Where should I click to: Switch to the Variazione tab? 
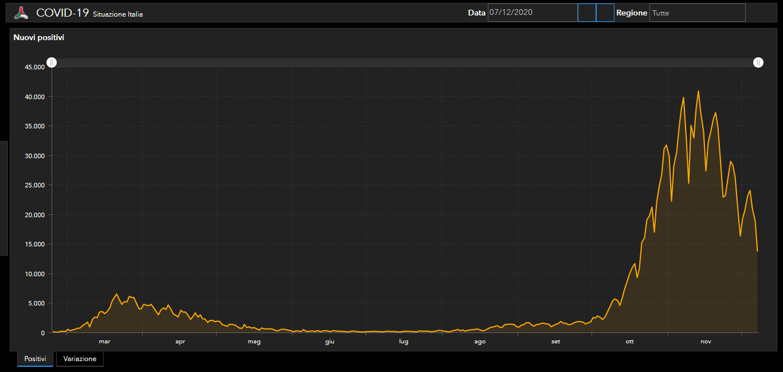click(x=80, y=359)
